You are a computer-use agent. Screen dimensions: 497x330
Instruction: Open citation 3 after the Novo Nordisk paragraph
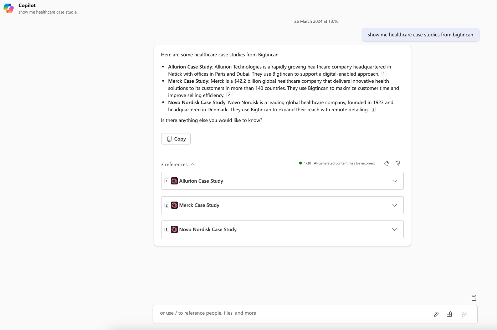click(x=373, y=109)
